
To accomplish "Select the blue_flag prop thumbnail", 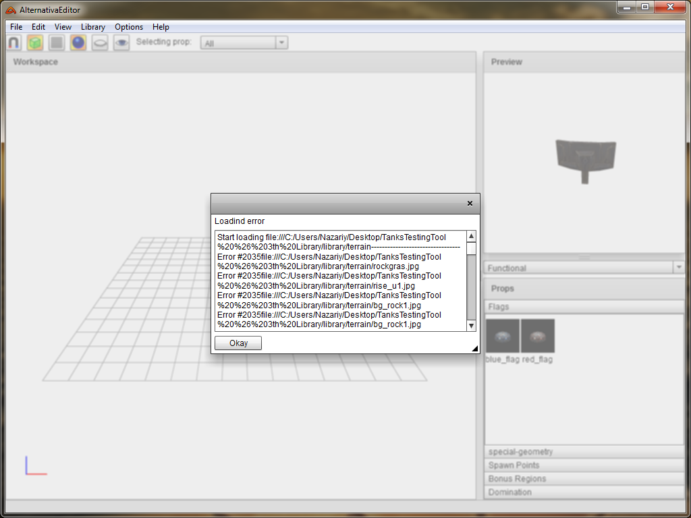I will [503, 336].
